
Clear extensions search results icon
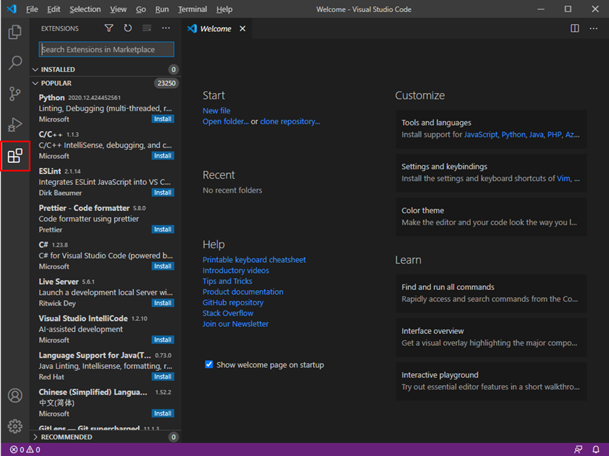point(147,28)
